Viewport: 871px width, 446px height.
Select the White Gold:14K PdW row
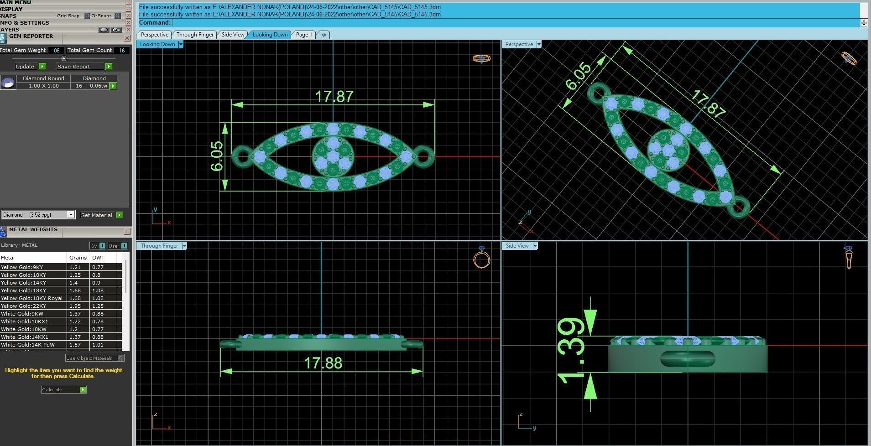(61, 345)
